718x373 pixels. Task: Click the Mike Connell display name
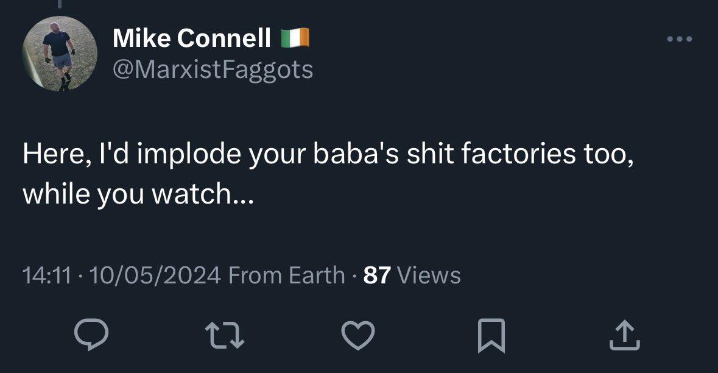pos(192,40)
